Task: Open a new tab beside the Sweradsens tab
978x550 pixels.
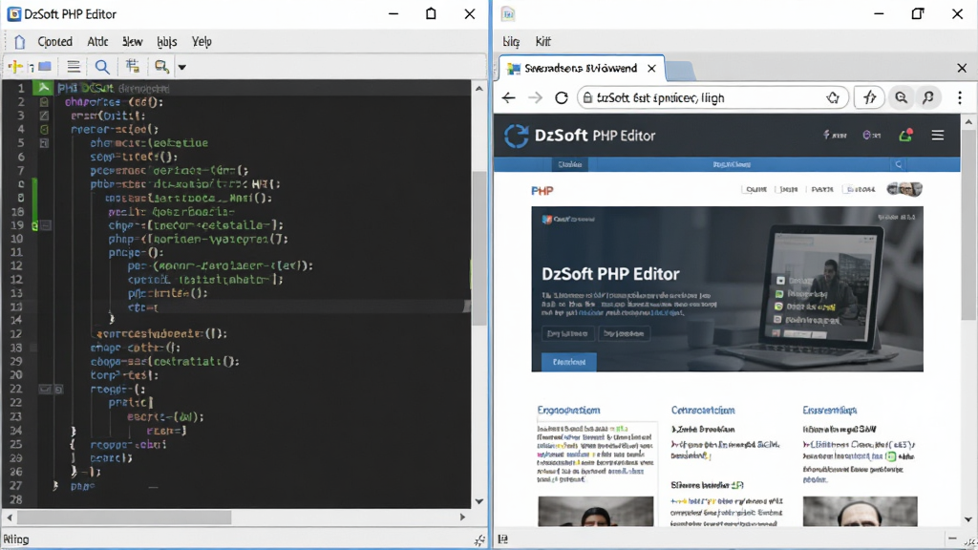Action: 680,71
